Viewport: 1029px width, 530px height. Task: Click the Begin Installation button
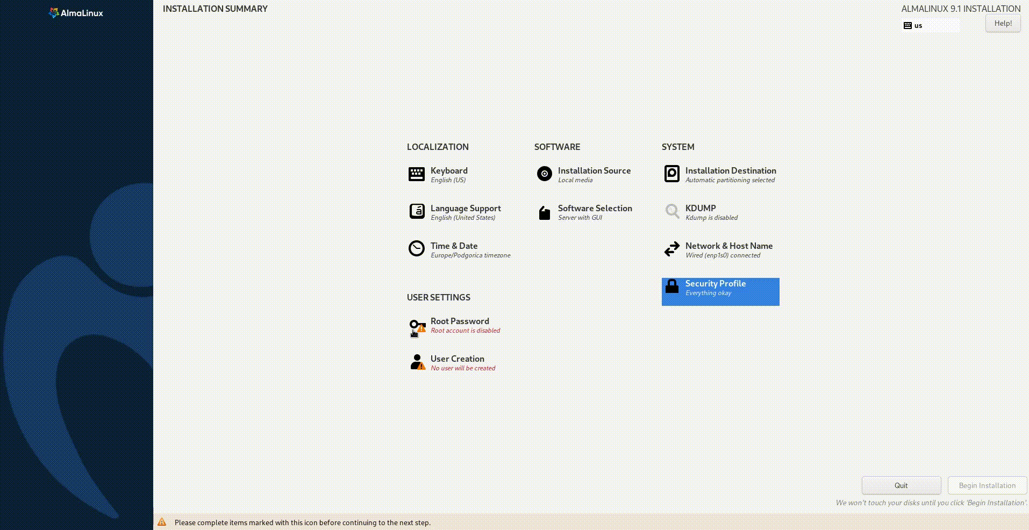[x=987, y=485]
